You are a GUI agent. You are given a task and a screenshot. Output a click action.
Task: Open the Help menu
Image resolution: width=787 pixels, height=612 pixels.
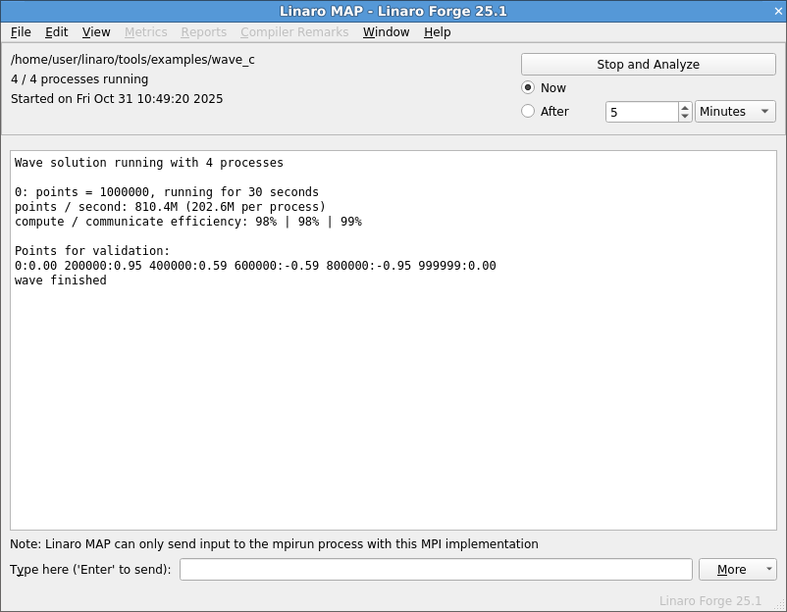pos(437,32)
